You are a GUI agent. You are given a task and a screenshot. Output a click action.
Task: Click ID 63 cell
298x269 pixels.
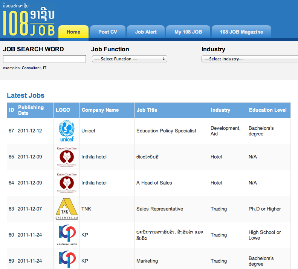point(11,209)
